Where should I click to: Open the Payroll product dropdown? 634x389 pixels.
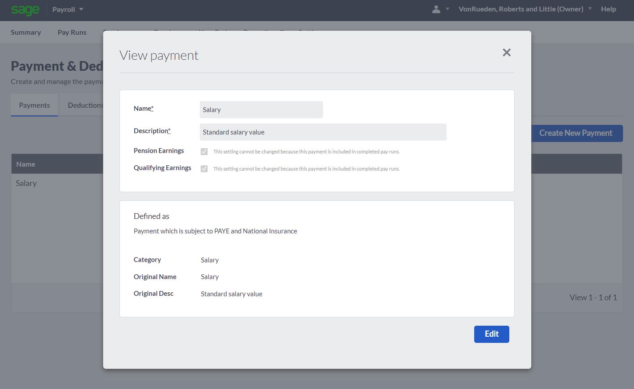(x=68, y=9)
